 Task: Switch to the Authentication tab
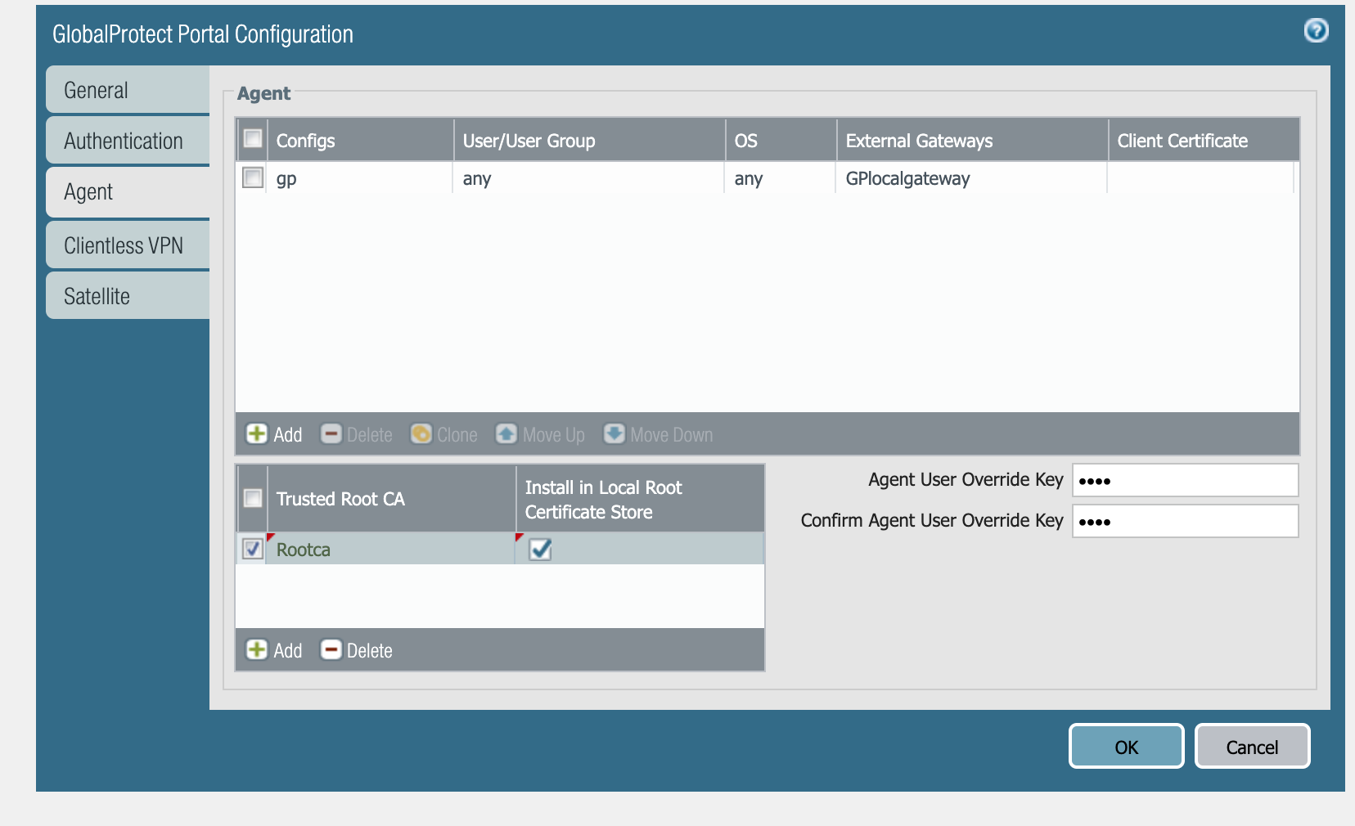click(x=128, y=141)
